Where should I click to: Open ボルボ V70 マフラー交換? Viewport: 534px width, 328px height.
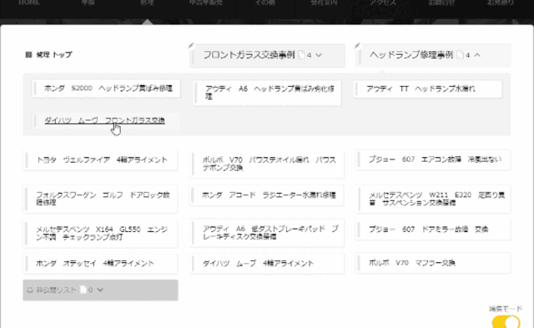pyautogui.click(x=433, y=263)
